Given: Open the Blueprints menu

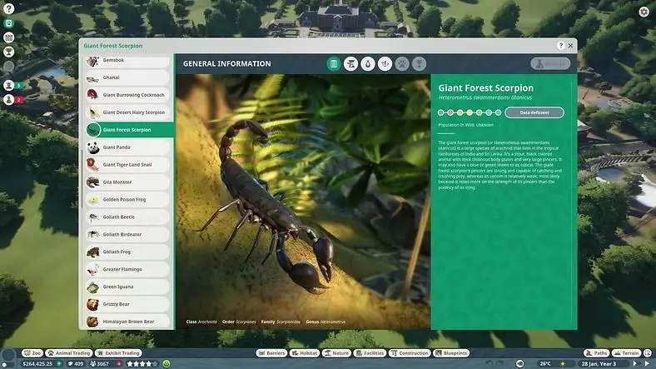Looking at the screenshot, I should tap(451, 353).
